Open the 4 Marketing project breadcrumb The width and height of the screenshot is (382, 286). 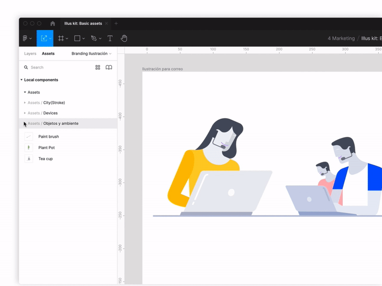(341, 38)
